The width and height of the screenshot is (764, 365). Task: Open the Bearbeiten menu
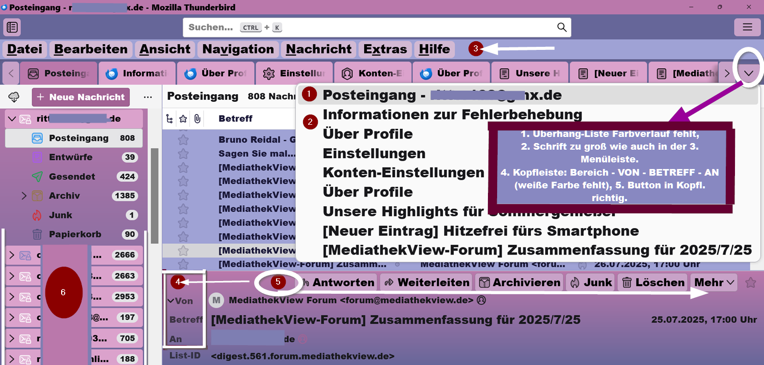91,49
